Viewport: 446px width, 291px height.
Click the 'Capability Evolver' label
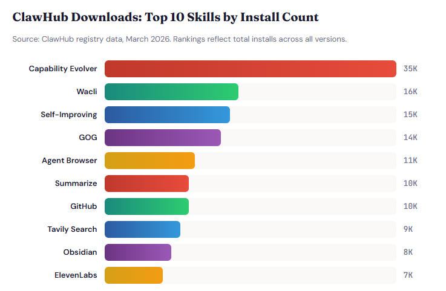pyautogui.click(x=63, y=69)
